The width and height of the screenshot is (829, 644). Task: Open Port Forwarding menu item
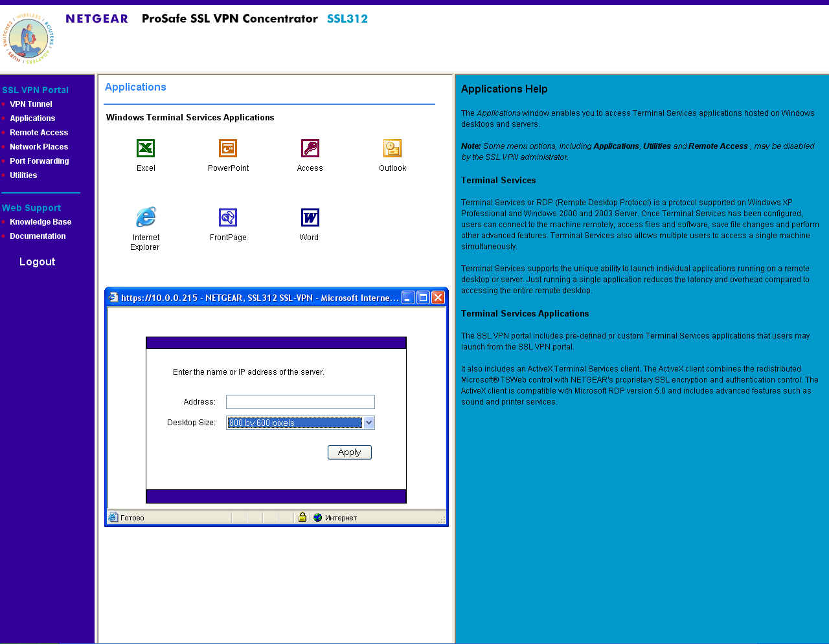click(x=40, y=161)
